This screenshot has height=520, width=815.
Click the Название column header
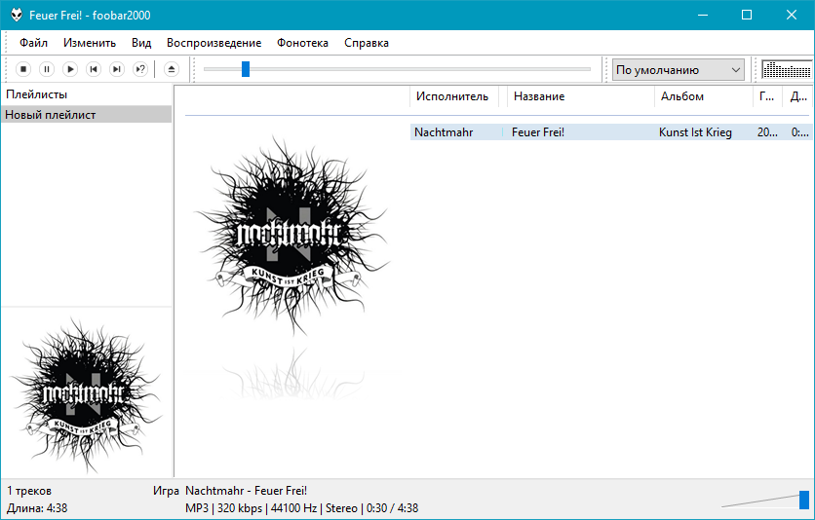click(x=539, y=96)
